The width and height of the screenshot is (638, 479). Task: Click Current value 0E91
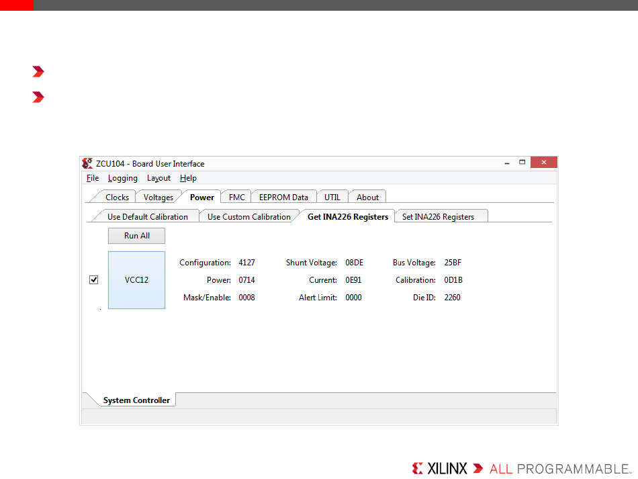(353, 280)
